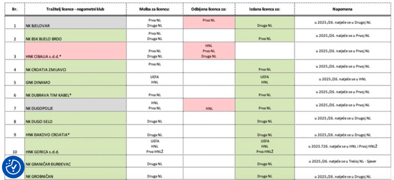Click the NK DUGO SELO cell
This screenshot has width=394, height=180.
[76, 118]
